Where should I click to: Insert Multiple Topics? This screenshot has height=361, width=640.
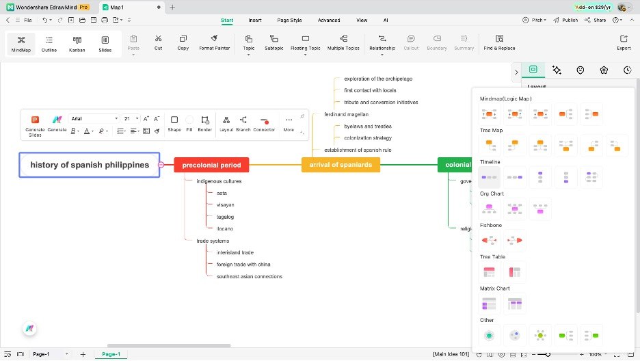pyautogui.click(x=343, y=42)
